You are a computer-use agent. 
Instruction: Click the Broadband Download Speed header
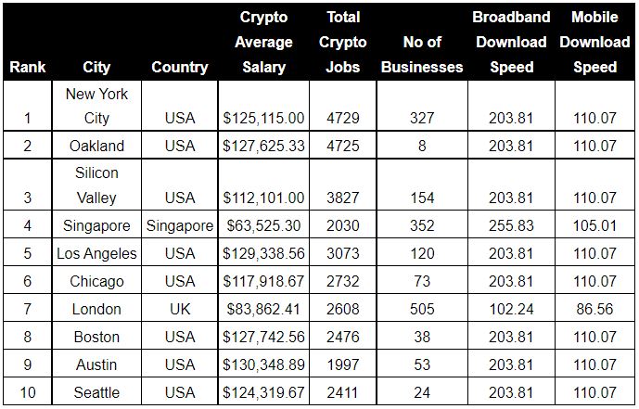click(x=511, y=43)
